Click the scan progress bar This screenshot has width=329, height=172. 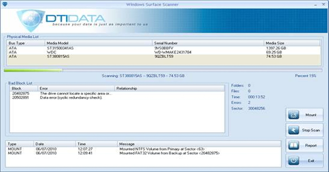(163, 70)
